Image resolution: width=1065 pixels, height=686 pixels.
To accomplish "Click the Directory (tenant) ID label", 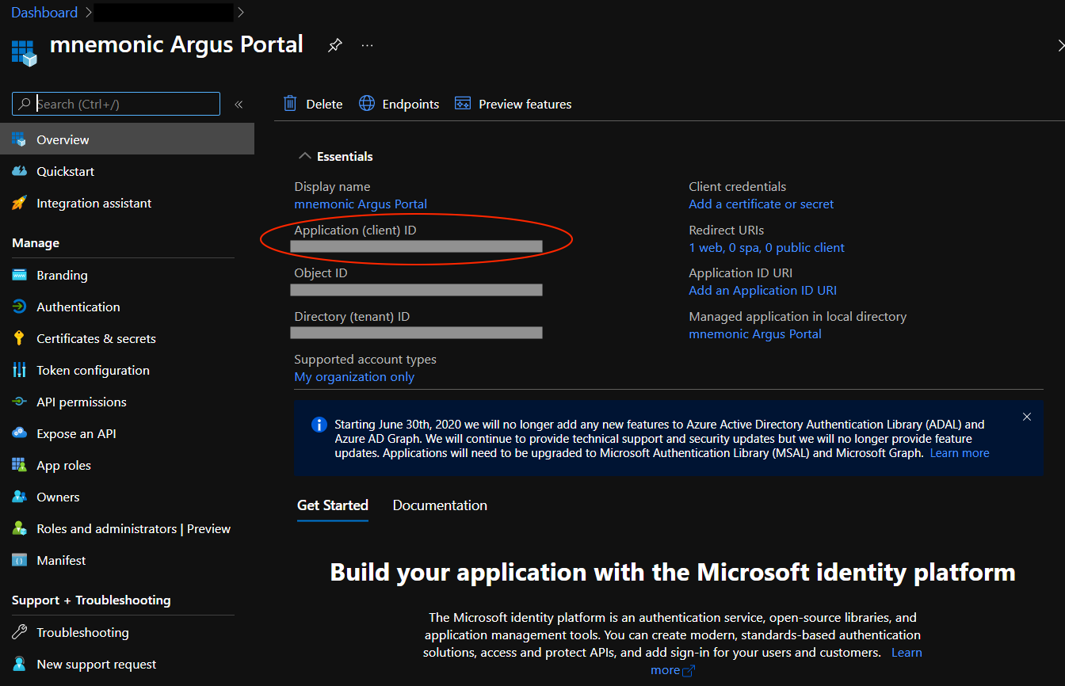I will [352, 316].
